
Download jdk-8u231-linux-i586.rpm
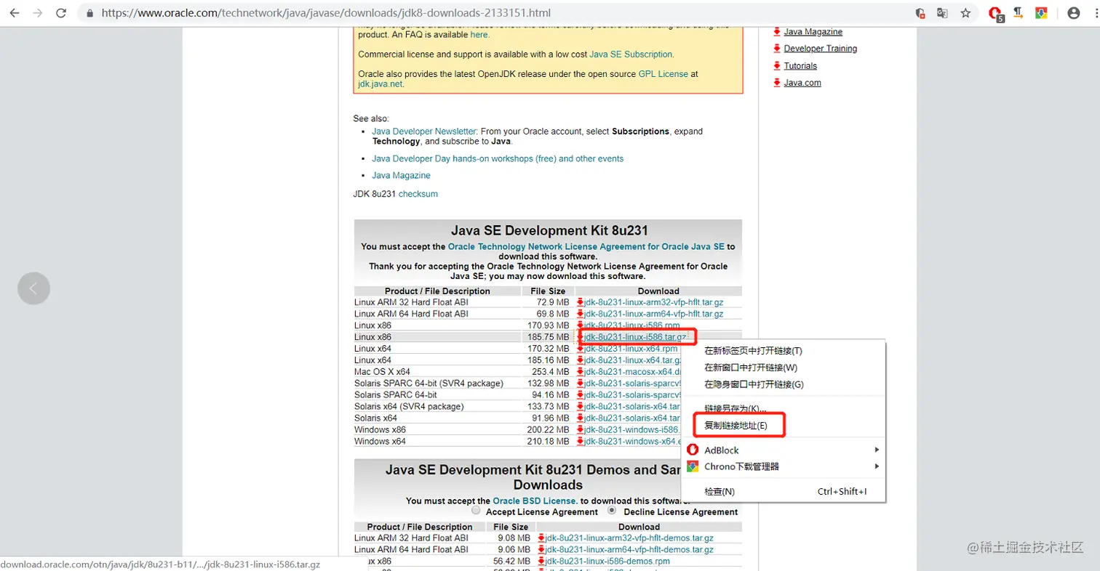pos(631,325)
